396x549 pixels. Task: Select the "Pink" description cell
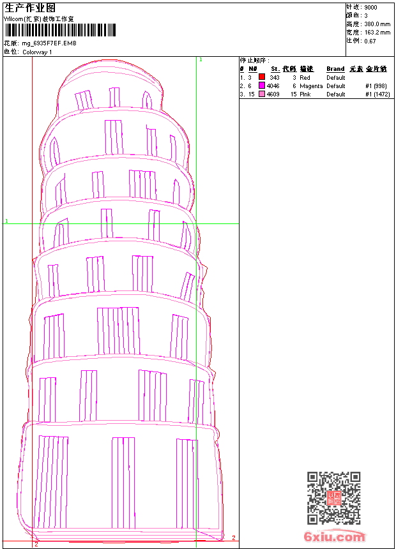[305, 94]
